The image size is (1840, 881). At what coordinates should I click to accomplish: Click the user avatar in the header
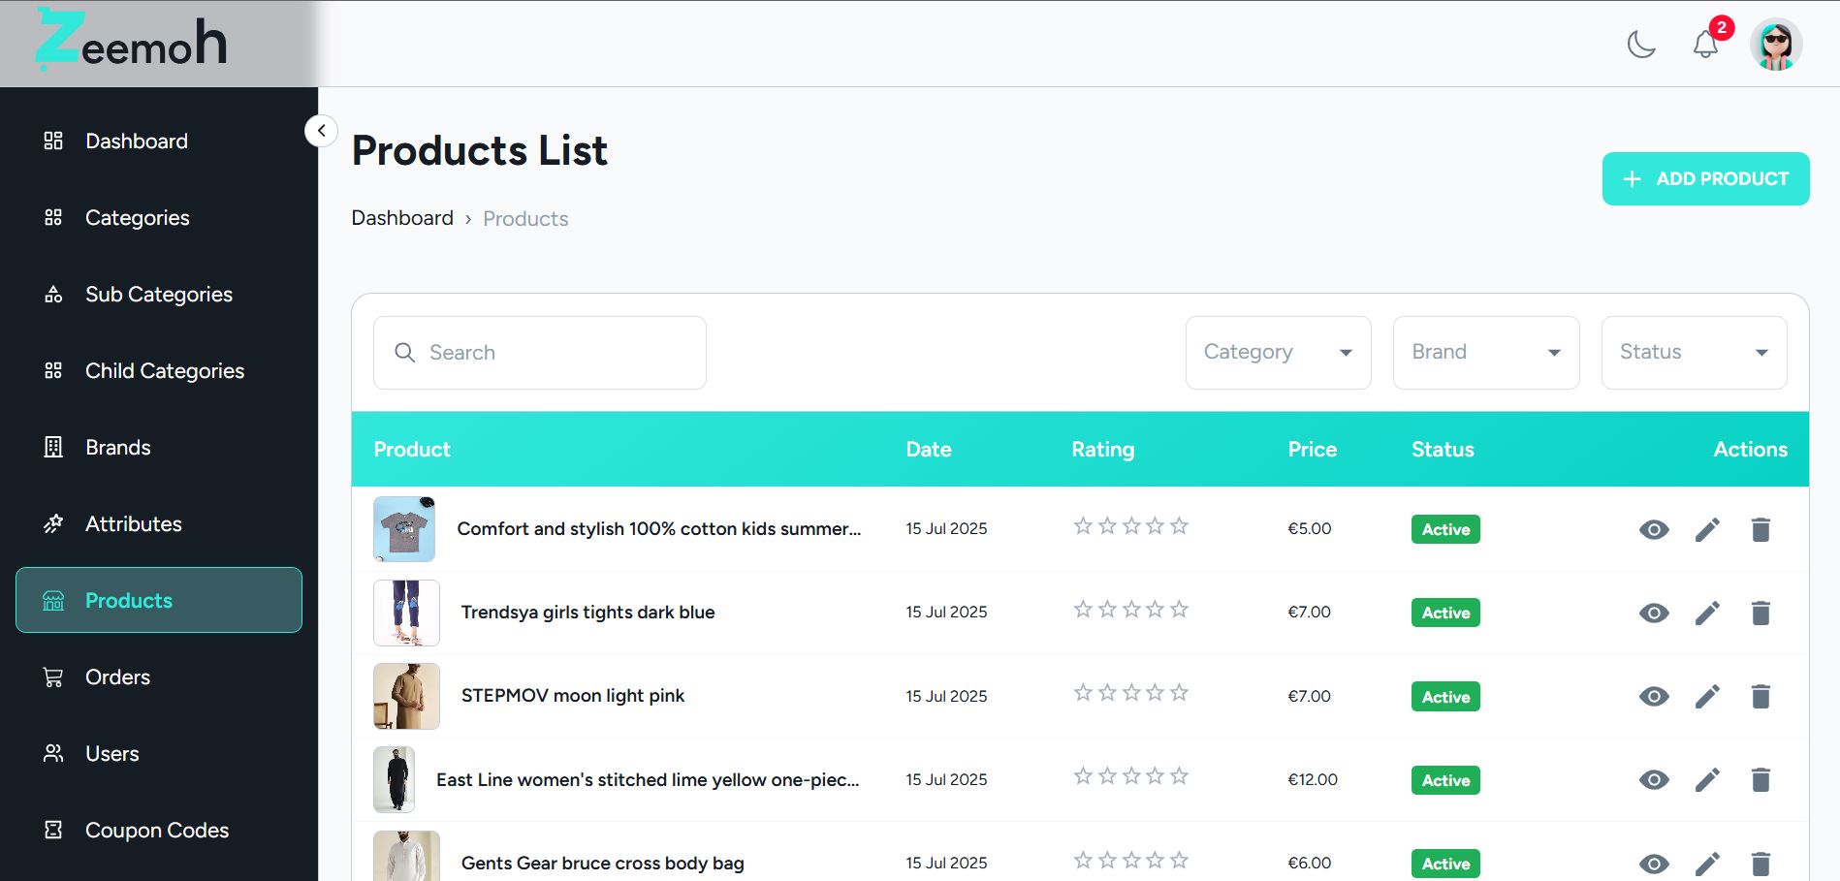[x=1775, y=45]
